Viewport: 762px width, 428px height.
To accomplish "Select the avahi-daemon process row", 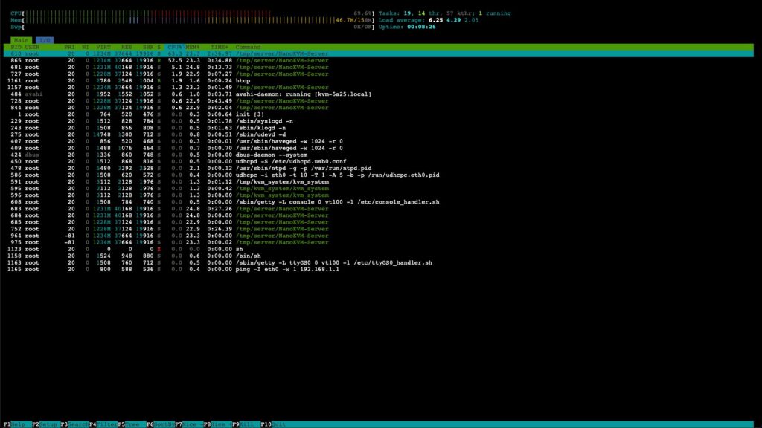I will pos(379,94).
